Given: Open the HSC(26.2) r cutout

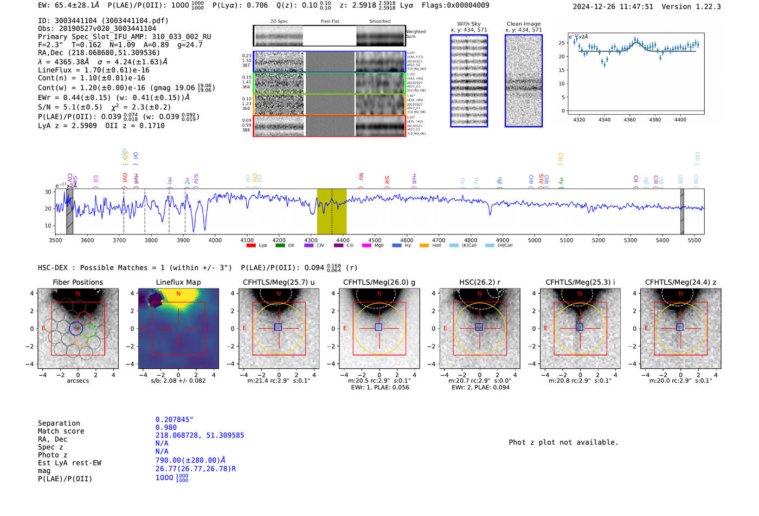Looking at the screenshot, I should (x=480, y=328).
